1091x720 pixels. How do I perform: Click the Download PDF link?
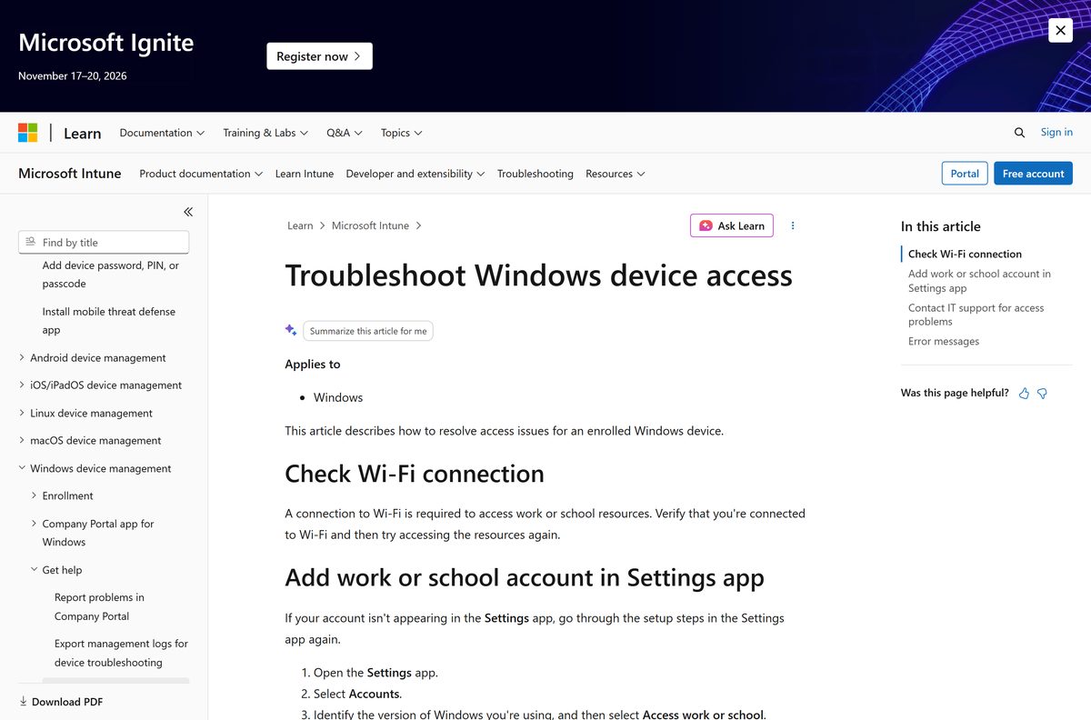click(67, 702)
